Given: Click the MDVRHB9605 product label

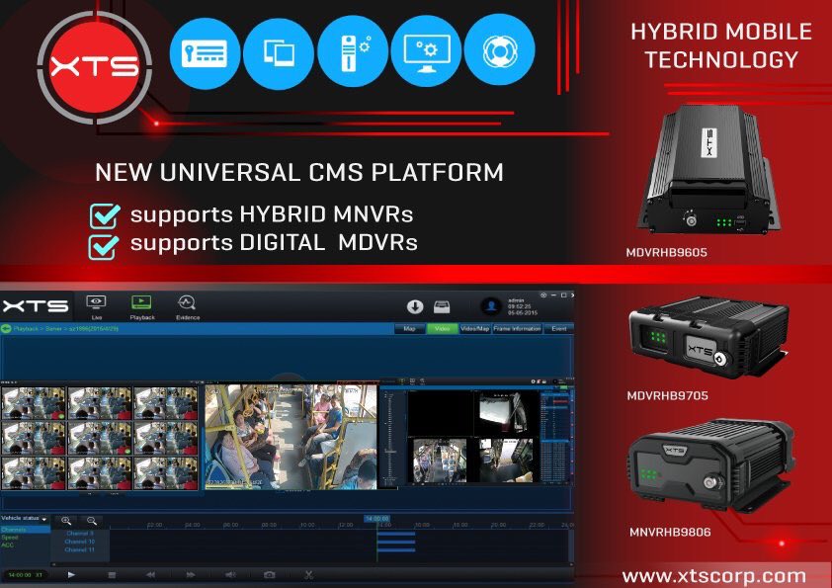Looking at the screenshot, I should click(x=666, y=253).
